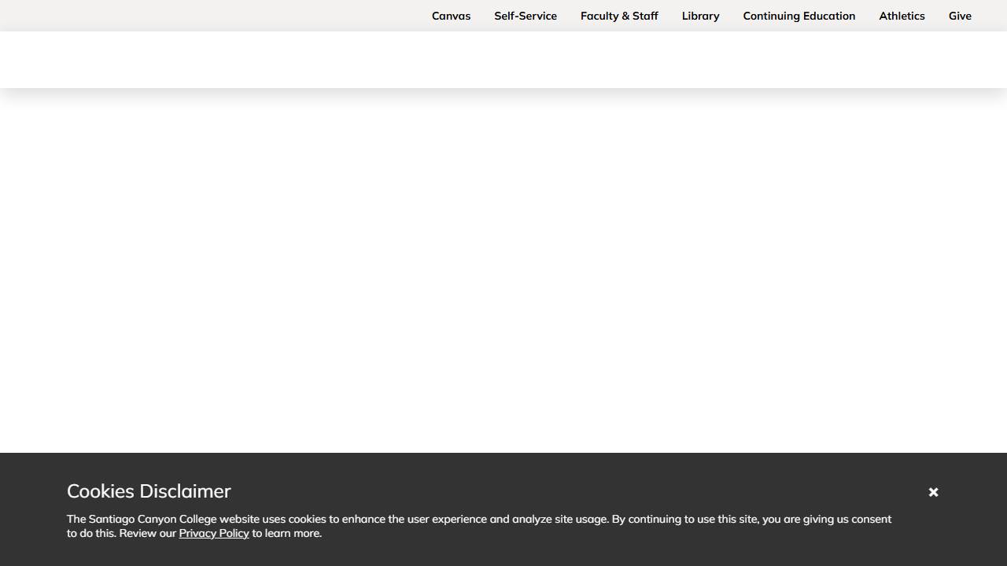Click the Give option at top right

click(960, 16)
